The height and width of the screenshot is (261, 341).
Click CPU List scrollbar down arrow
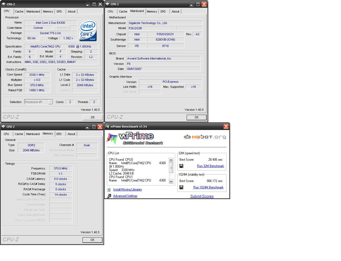171,181
